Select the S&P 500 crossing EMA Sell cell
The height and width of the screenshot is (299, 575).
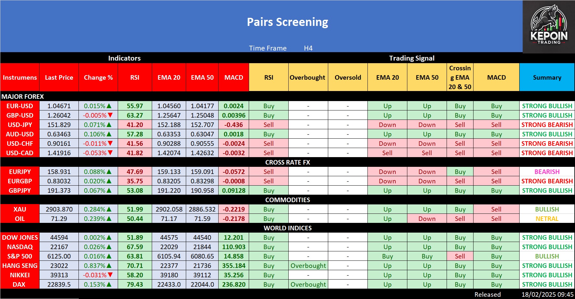click(x=460, y=256)
